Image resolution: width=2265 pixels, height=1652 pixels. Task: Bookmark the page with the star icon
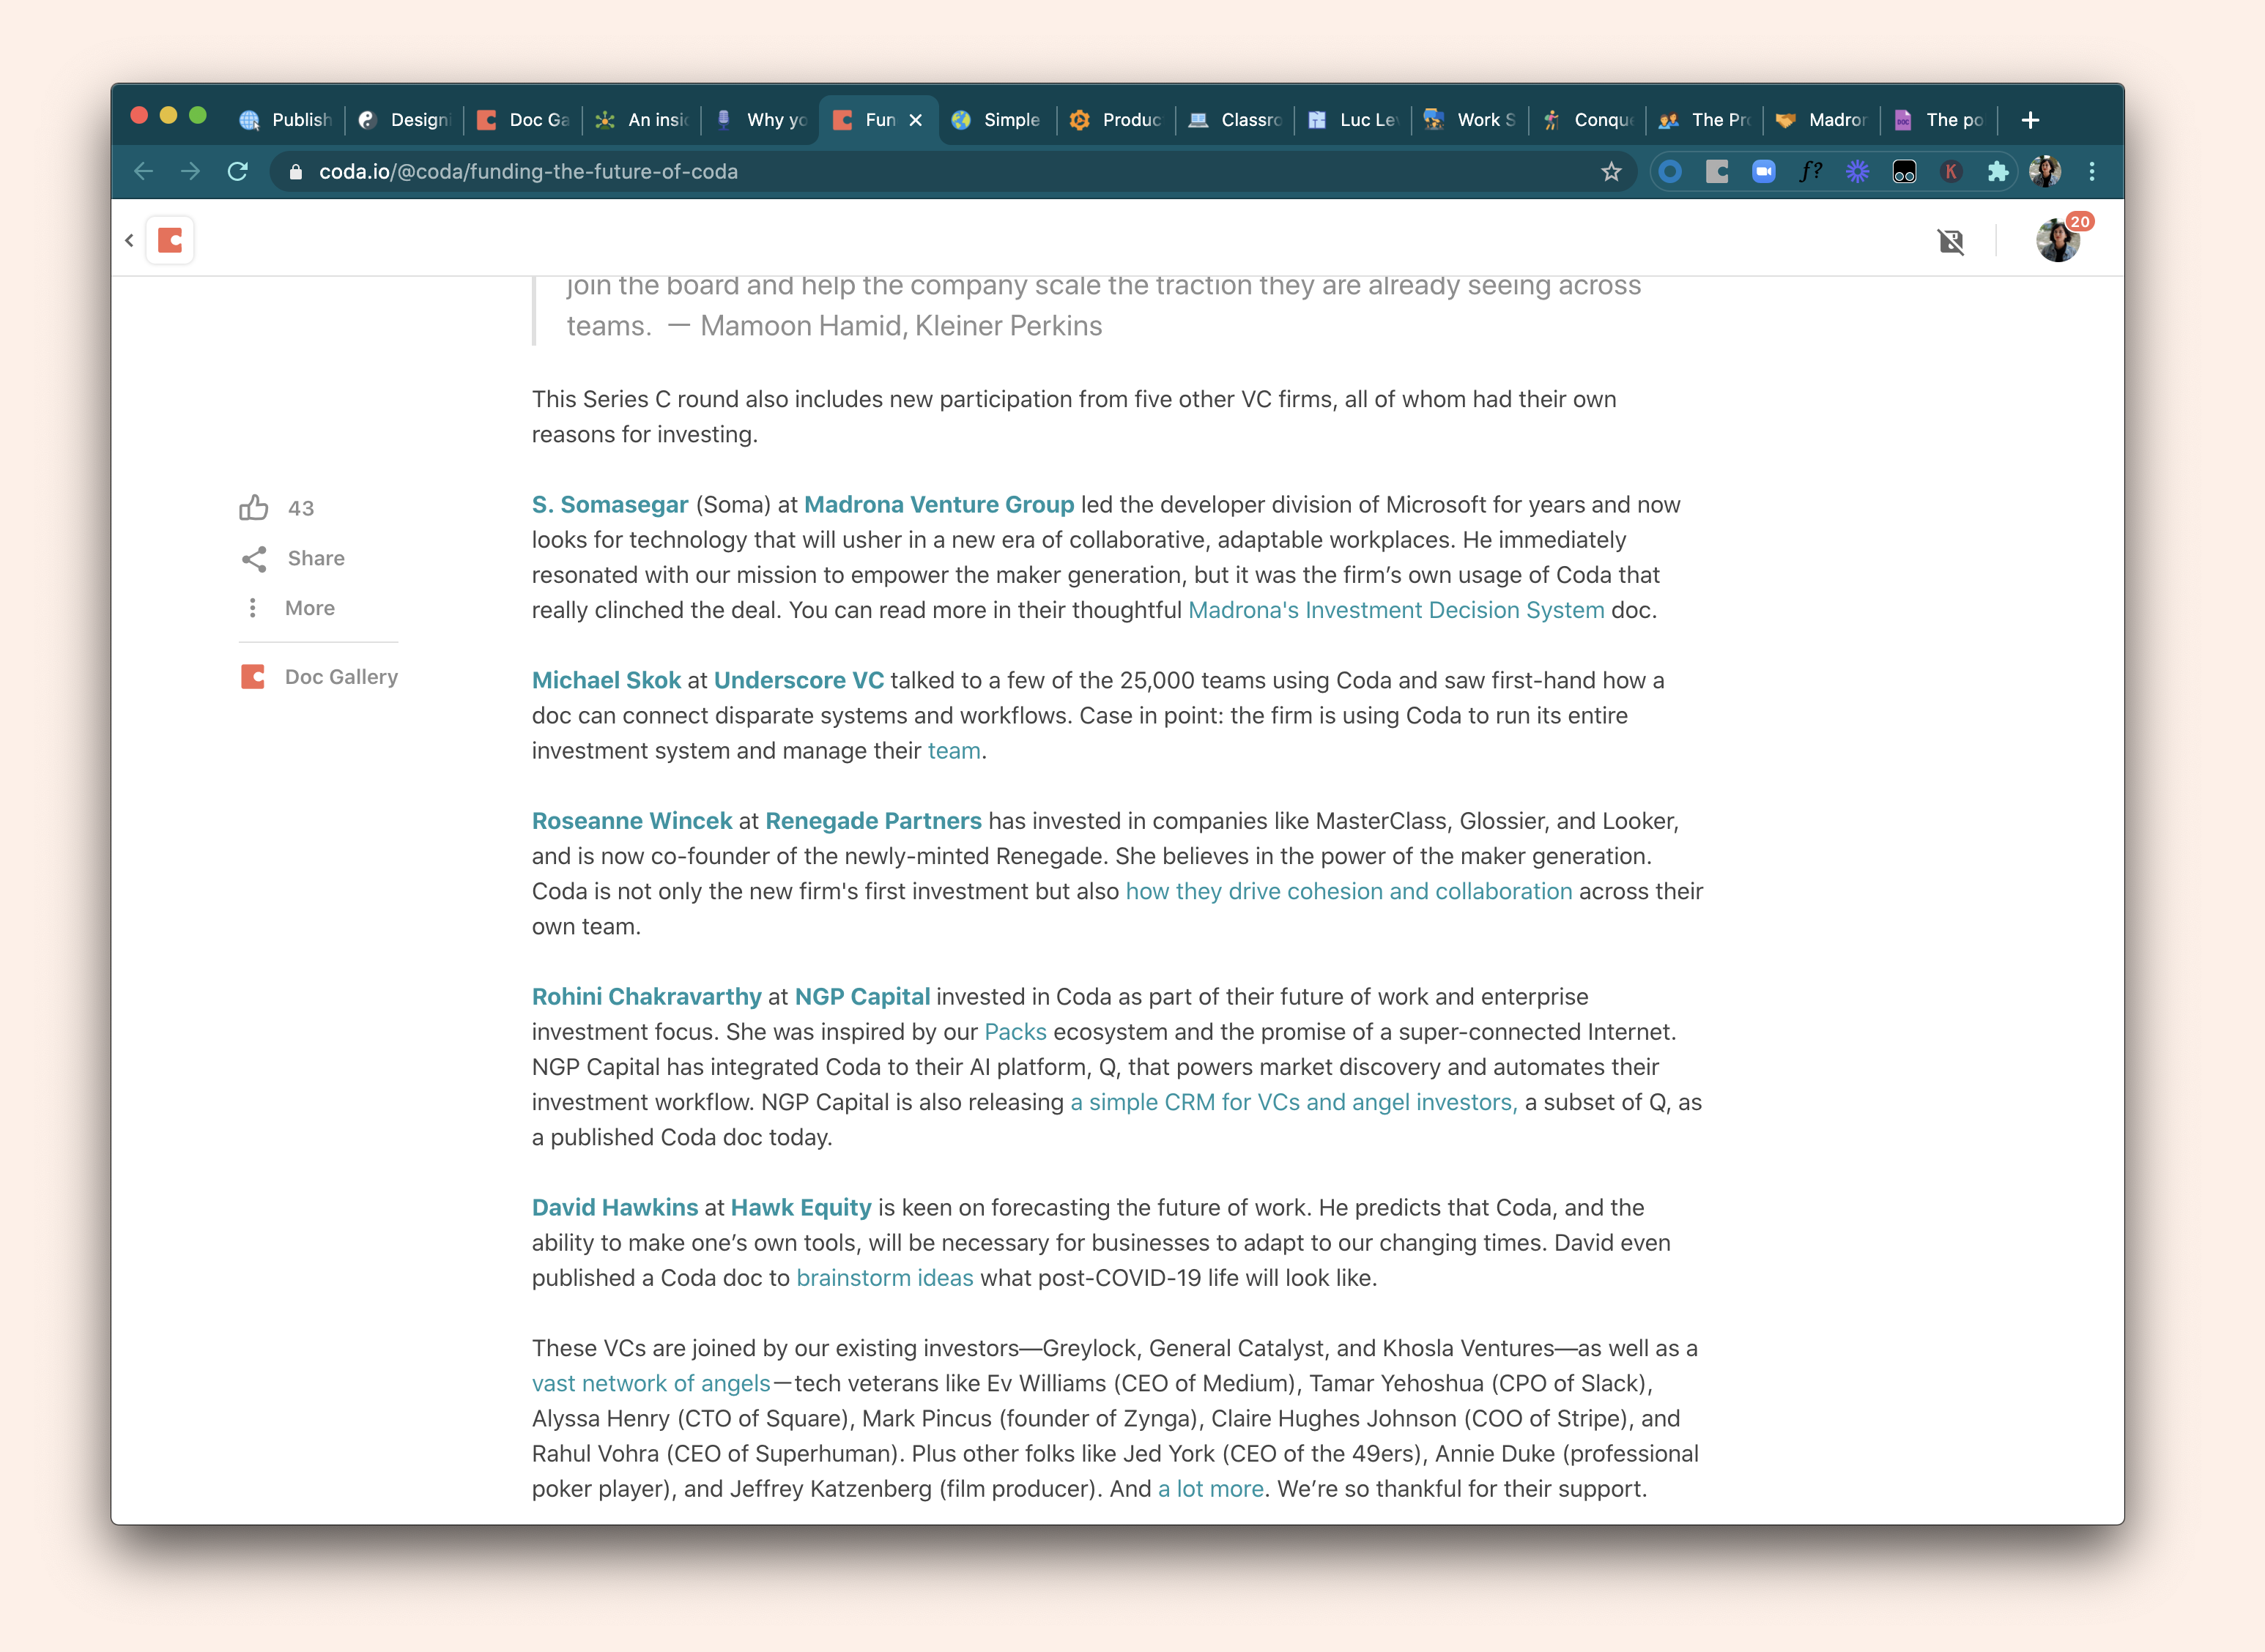(x=1611, y=172)
